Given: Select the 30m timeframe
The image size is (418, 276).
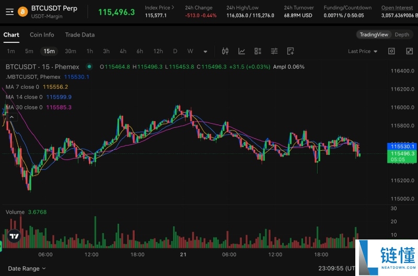Looking at the screenshot, I should coord(71,51).
